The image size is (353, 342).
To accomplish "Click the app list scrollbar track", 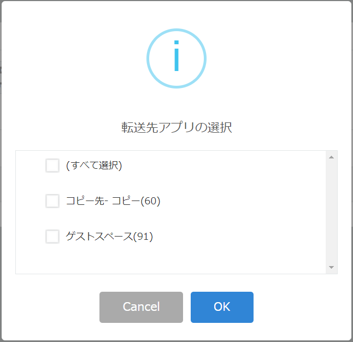I will [x=331, y=212].
